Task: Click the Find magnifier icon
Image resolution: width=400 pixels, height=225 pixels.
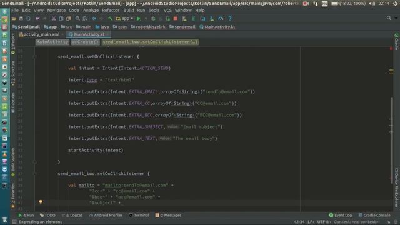Action: click(77, 19)
